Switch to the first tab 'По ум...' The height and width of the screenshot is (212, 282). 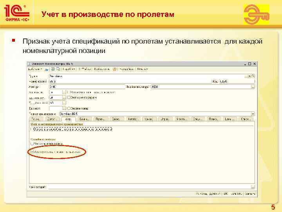tap(36, 119)
